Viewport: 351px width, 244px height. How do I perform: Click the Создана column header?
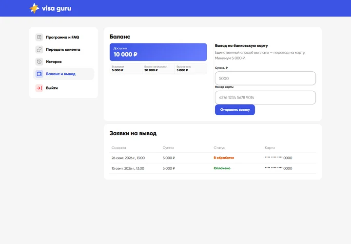coord(119,148)
